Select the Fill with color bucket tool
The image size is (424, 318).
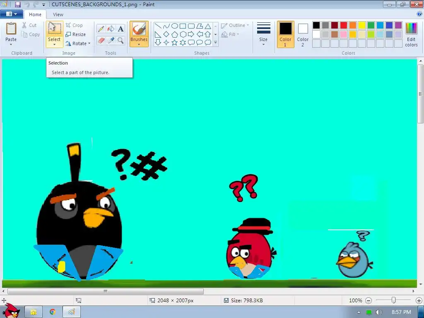pos(111,29)
